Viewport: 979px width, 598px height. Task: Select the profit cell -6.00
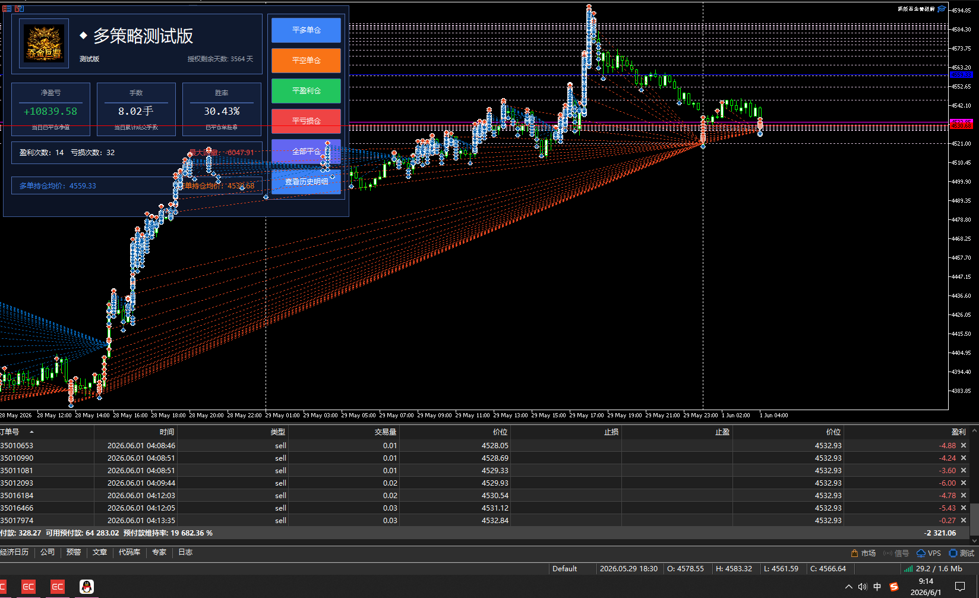coord(947,483)
